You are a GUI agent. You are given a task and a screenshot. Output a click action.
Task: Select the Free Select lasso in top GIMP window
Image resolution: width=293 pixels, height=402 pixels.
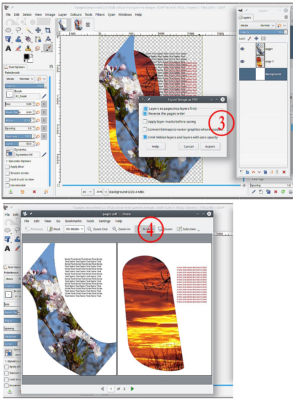[x=18, y=30]
